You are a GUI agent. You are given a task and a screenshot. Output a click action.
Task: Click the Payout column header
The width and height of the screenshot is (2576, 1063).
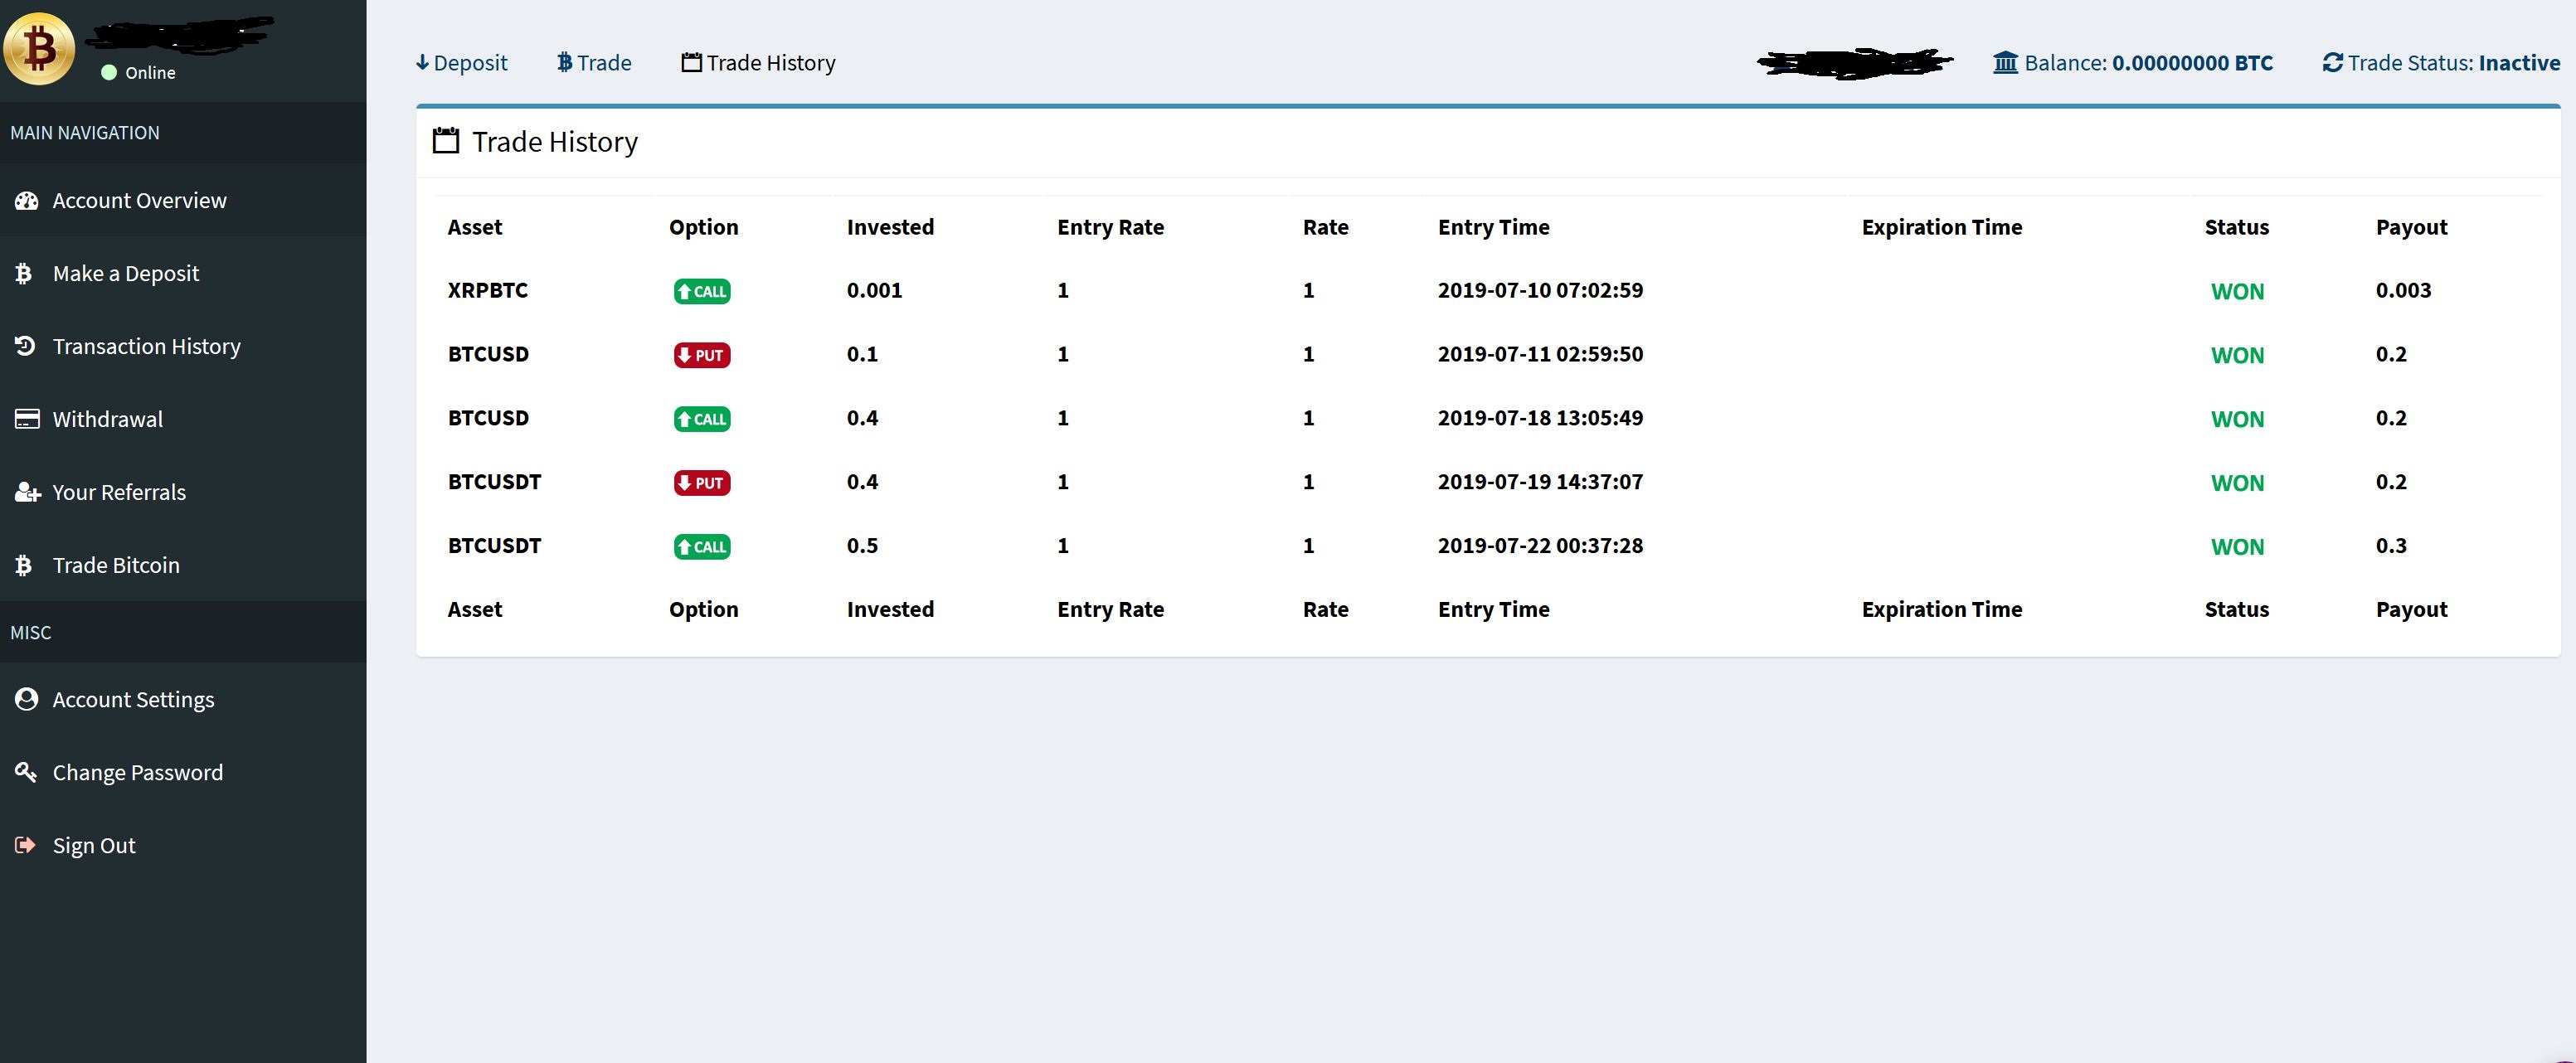tap(2411, 227)
